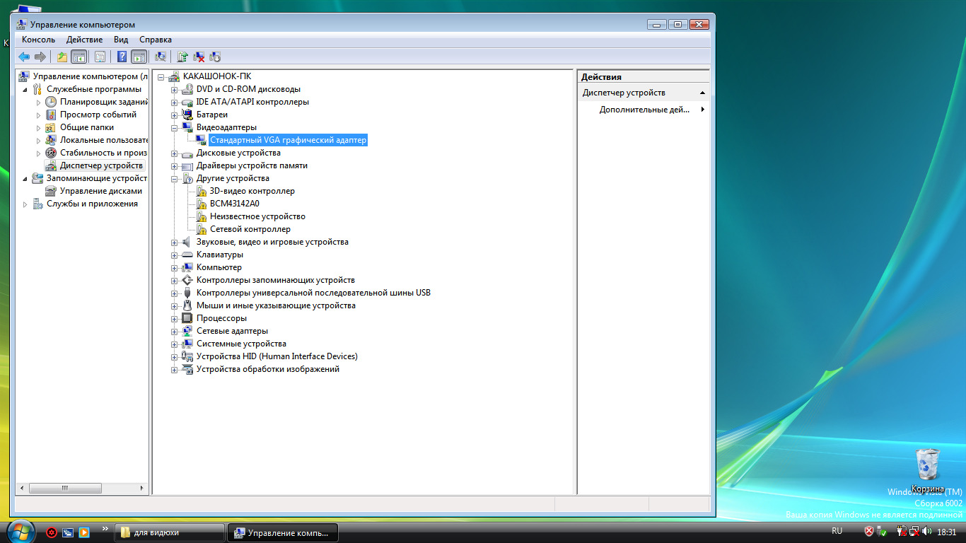Open the Действие menu
This screenshot has width=966, height=543.
(x=84, y=40)
